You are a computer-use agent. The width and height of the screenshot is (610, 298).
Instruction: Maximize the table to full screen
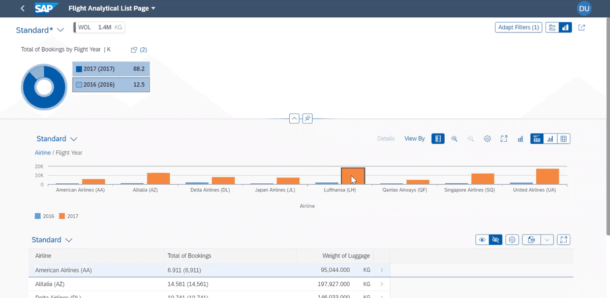click(564, 240)
